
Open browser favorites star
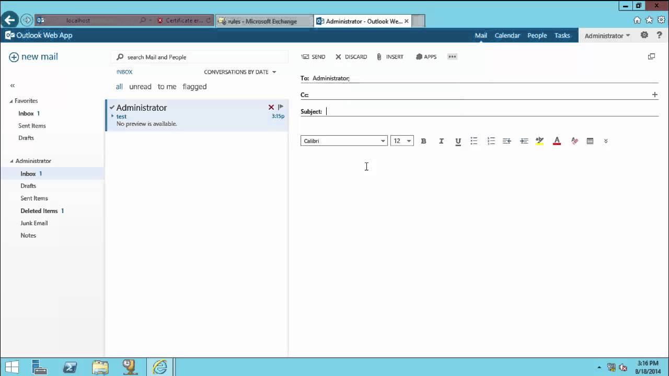649,20
